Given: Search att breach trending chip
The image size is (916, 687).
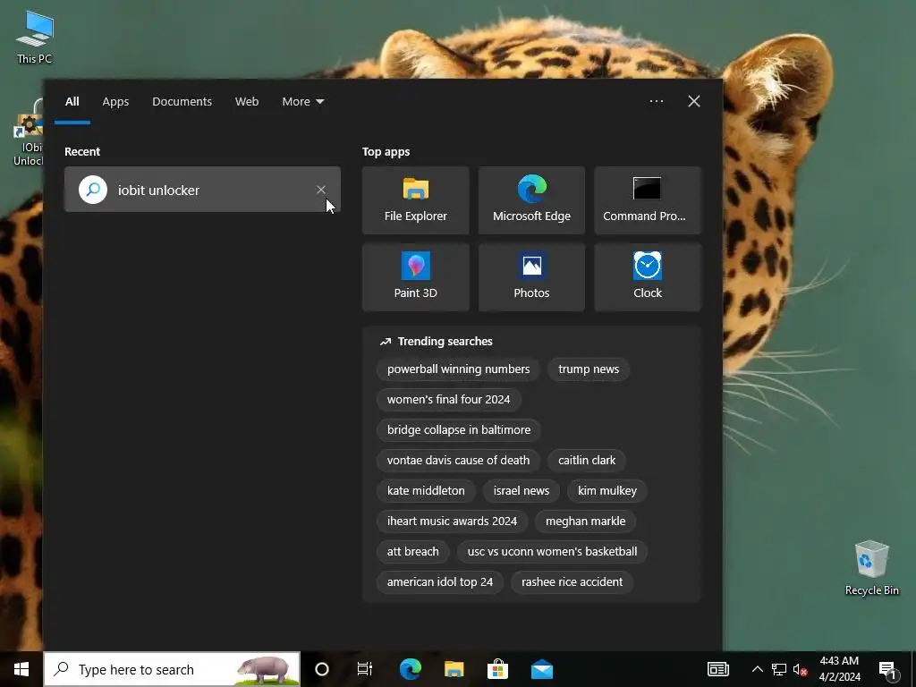Looking at the screenshot, I should pyautogui.click(x=412, y=551).
